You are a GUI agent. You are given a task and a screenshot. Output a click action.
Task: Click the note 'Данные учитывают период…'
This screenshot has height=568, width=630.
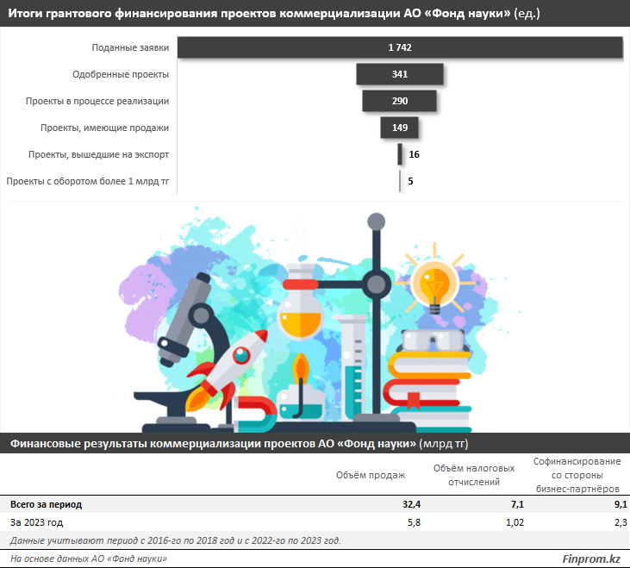175,540
